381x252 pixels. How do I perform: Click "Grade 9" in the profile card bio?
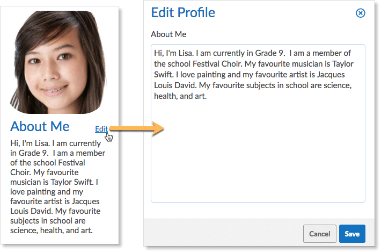pyautogui.click(x=36, y=153)
